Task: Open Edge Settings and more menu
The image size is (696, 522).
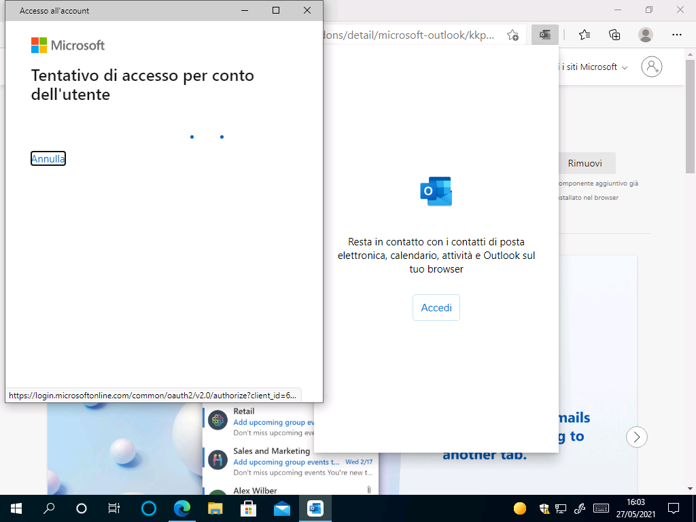Action: pyautogui.click(x=676, y=35)
